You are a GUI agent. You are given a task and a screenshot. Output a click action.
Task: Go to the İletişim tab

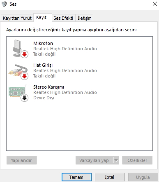[x=85, y=18]
